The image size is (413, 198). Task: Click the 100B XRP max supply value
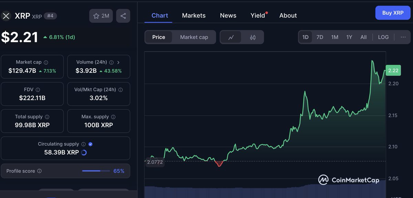click(98, 125)
